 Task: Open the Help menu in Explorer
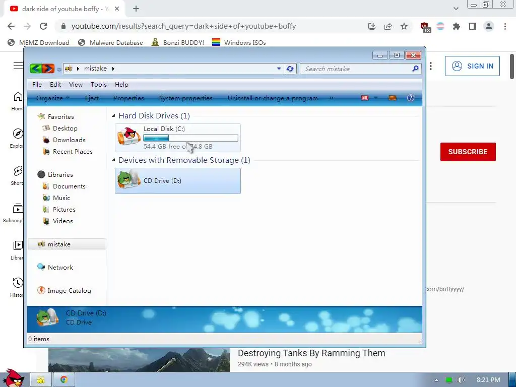(x=121, y=85)
